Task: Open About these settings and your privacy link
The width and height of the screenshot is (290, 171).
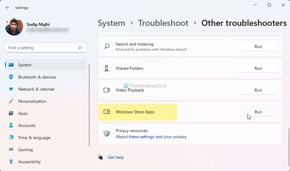Action: [x=151, y=137]
